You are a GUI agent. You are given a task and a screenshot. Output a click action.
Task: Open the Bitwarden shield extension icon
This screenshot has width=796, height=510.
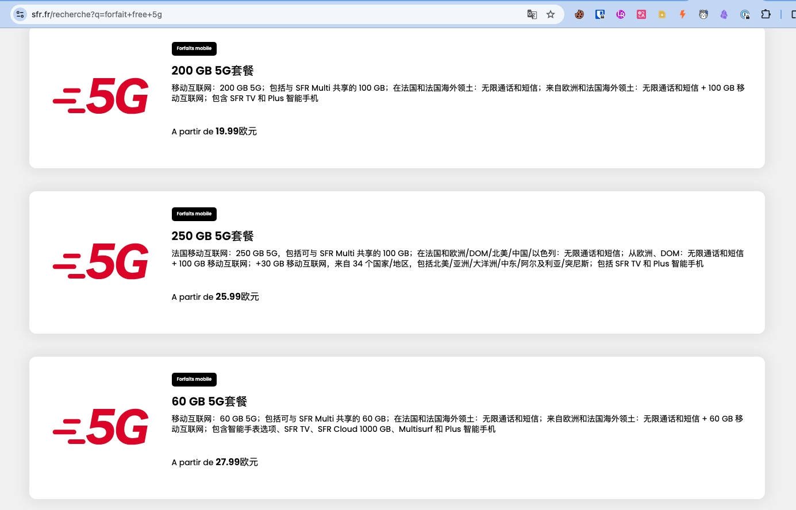(x=600, y=14)
